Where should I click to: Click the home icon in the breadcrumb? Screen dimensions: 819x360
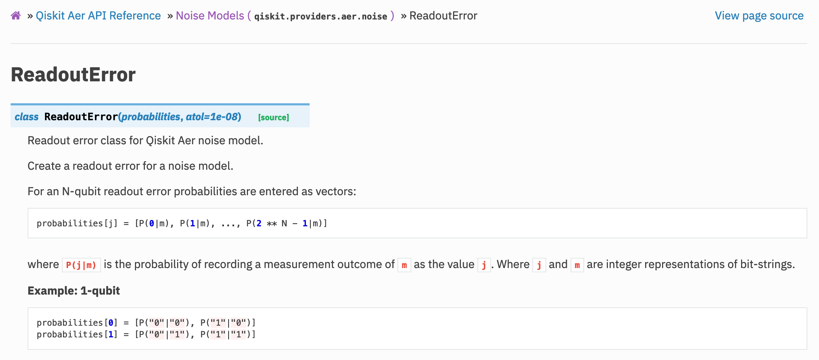coord(16,15)
